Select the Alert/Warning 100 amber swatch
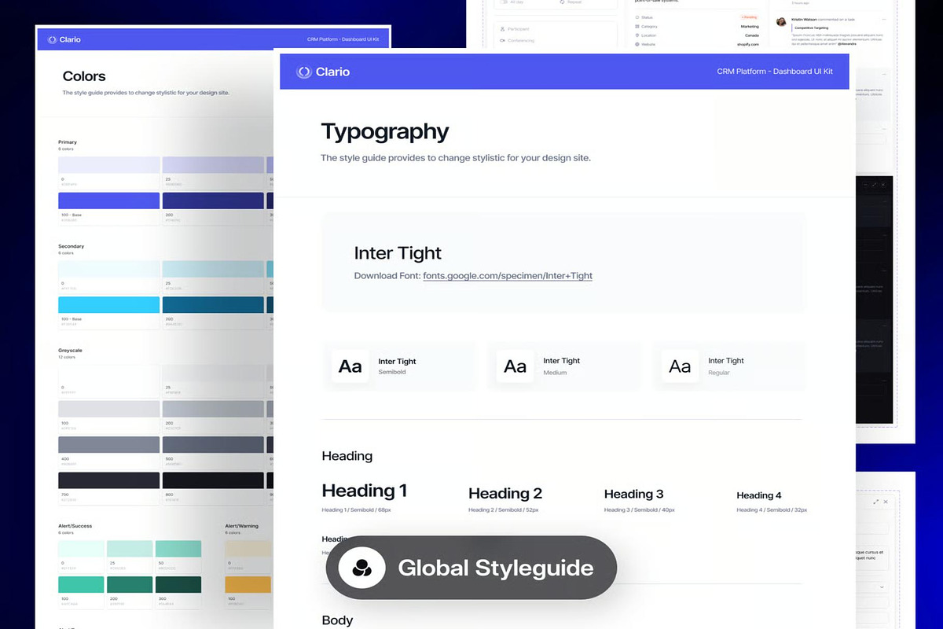The height and width of the screenshot is (629, 943). tap(248, 585)
